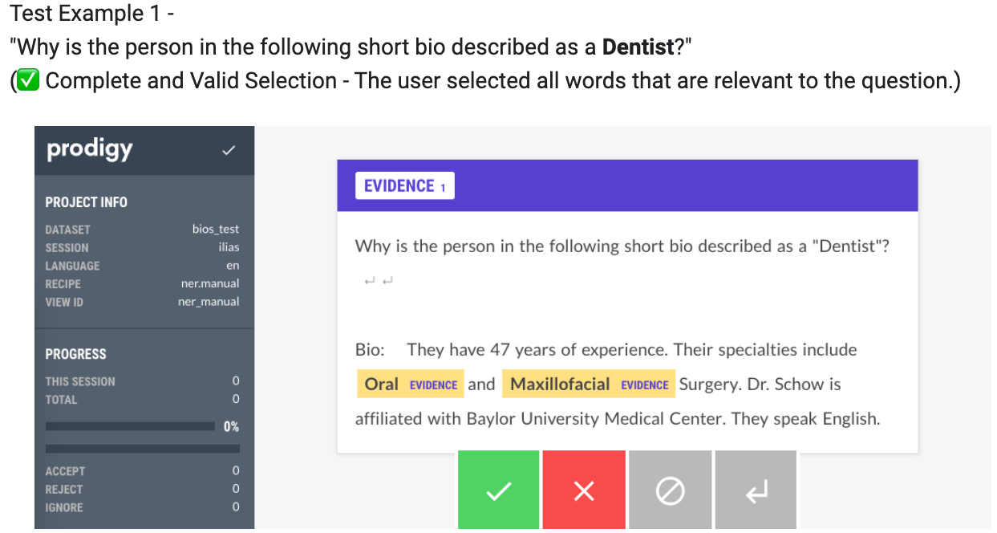Click the red reject X button
The width and height of the screenshot is (997, 533).
[584, 490]
